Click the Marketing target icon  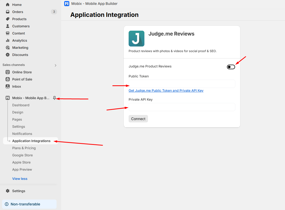click(8, 48)
